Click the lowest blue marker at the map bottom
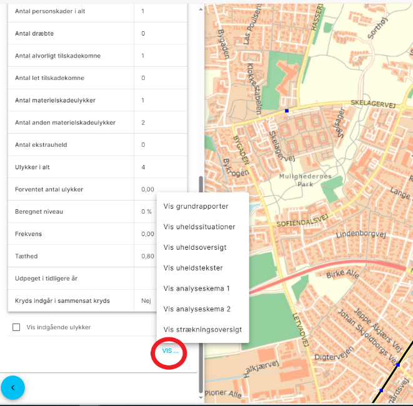 tap(381, 390)
